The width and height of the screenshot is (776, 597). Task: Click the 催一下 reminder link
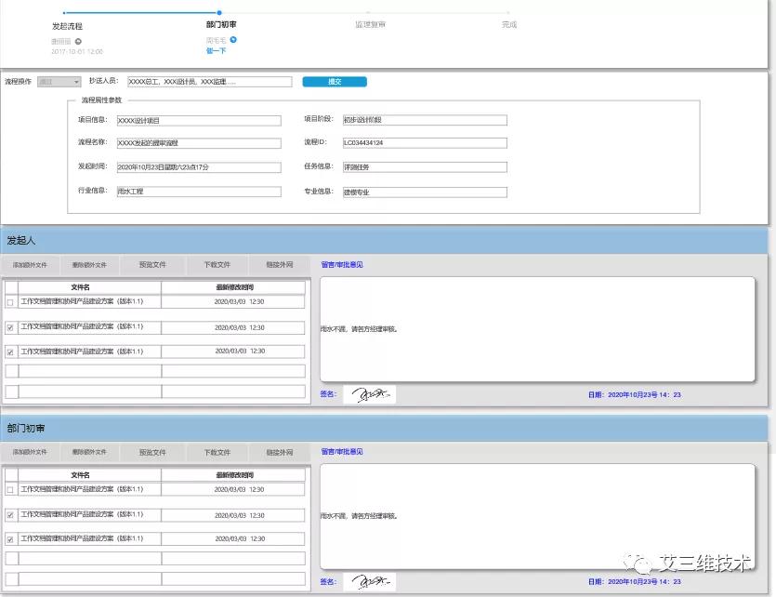click(216, 51)
